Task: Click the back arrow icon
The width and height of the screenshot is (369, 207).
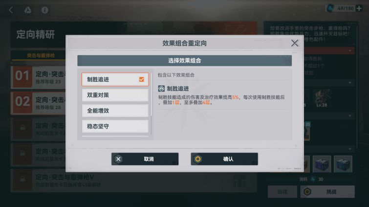Action: coord(11,10)
